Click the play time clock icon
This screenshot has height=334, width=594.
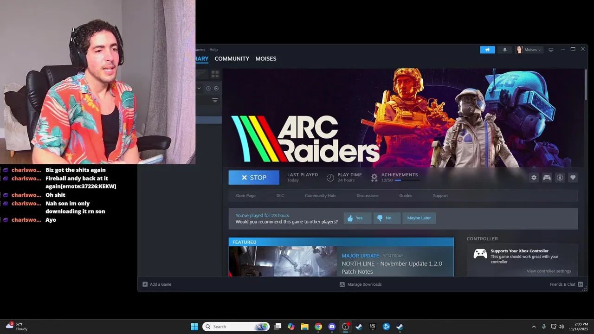point(330,178)
